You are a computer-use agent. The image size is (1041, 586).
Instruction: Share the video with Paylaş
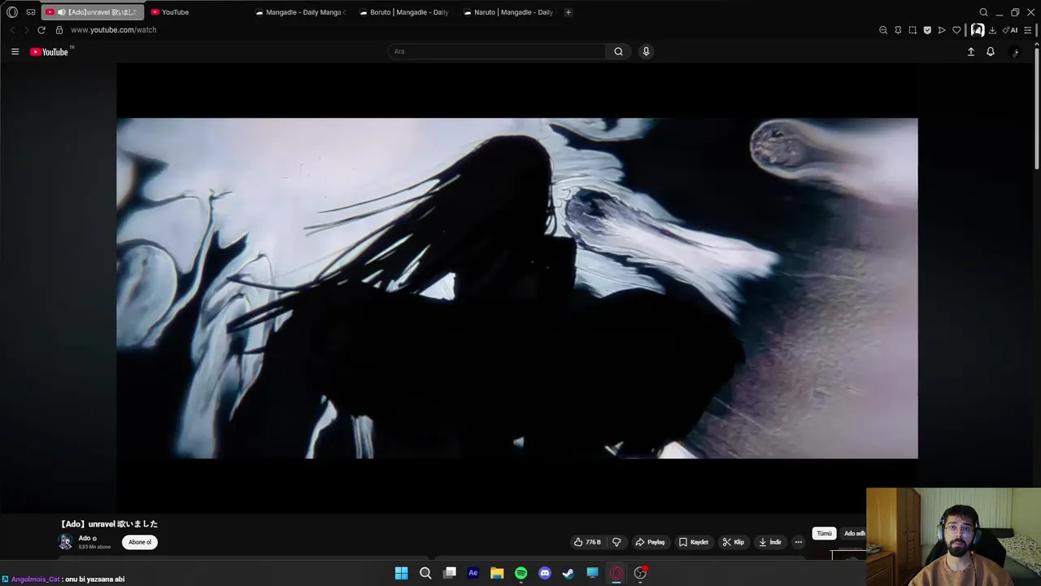651,542
